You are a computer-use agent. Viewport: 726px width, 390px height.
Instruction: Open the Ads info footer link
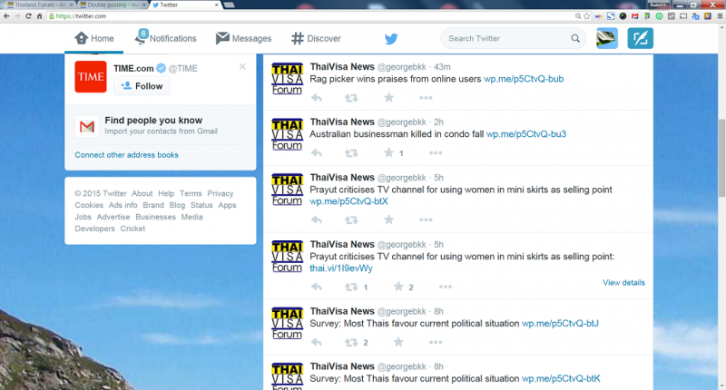123,205
